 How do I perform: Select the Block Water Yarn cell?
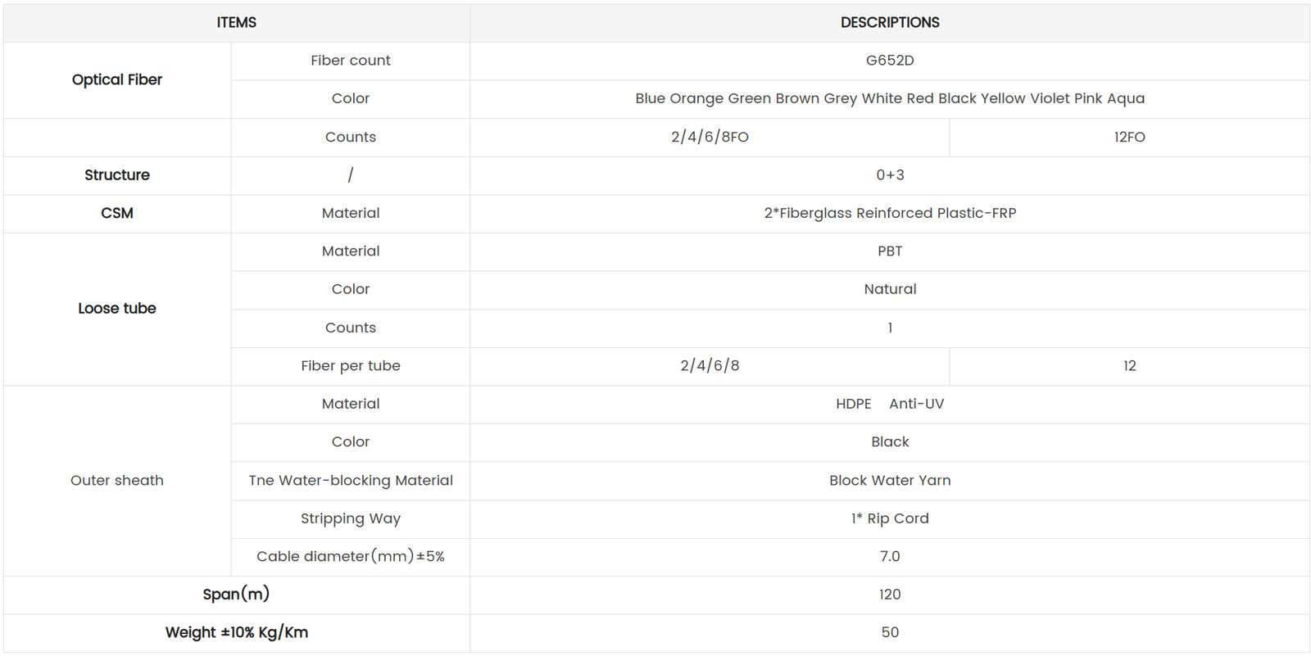[x=890, y=481]
